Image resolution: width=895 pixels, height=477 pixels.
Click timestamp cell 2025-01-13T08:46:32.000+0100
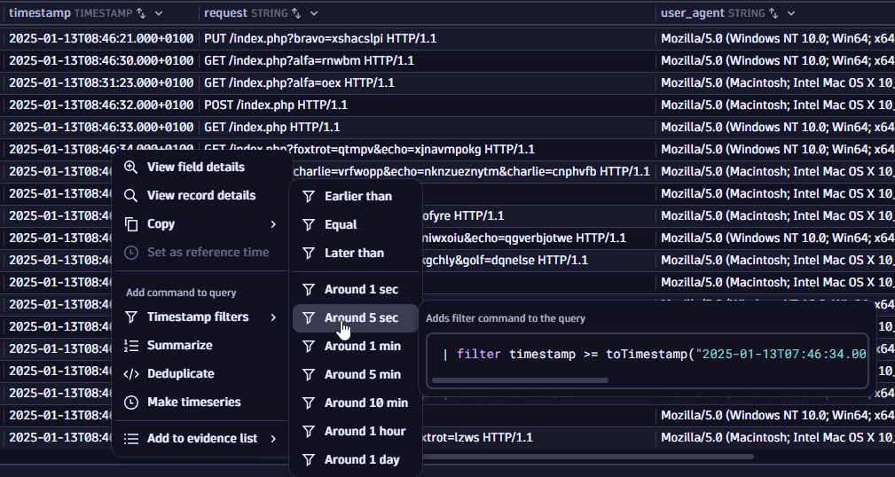(x=101, y=106)
